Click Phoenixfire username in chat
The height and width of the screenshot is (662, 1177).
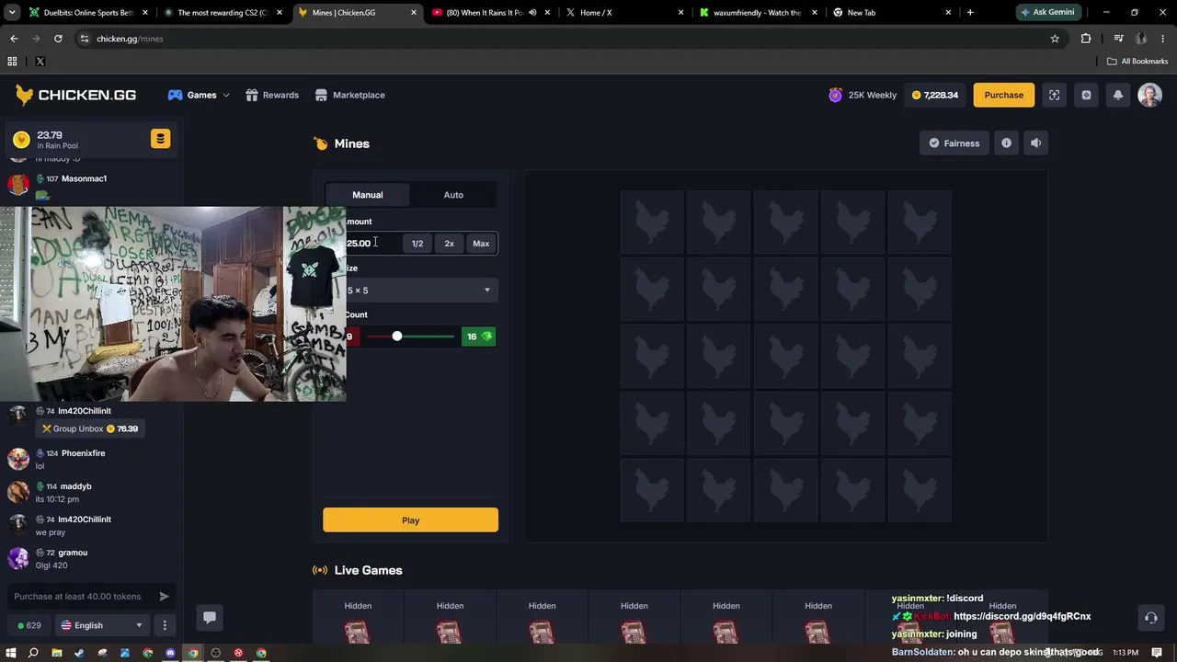(83, 453)
